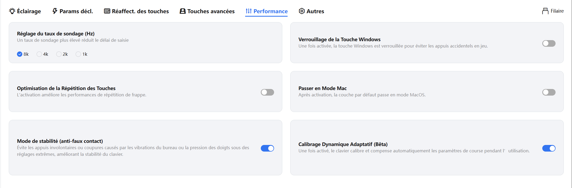
Task: Select the 4k polling rate
Action: 39,54
